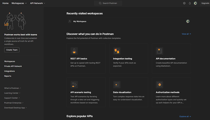210x120 pixels.
Task: Expand the Workspaces dropdown in top bar
Action: tap(19, 3)
